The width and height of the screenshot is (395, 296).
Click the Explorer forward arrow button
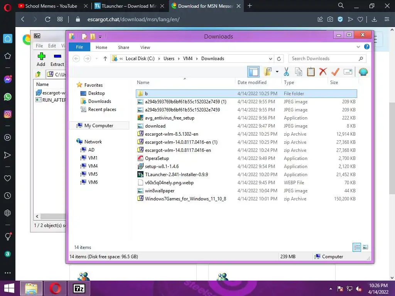click(x=87, y=59)
